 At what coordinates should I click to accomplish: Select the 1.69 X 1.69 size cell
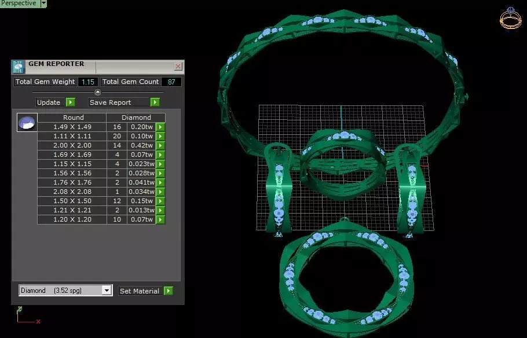[72, 155]
